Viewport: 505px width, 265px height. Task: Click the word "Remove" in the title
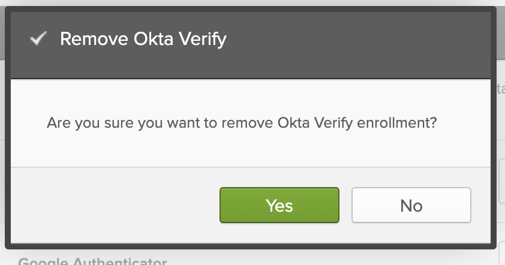88,40
